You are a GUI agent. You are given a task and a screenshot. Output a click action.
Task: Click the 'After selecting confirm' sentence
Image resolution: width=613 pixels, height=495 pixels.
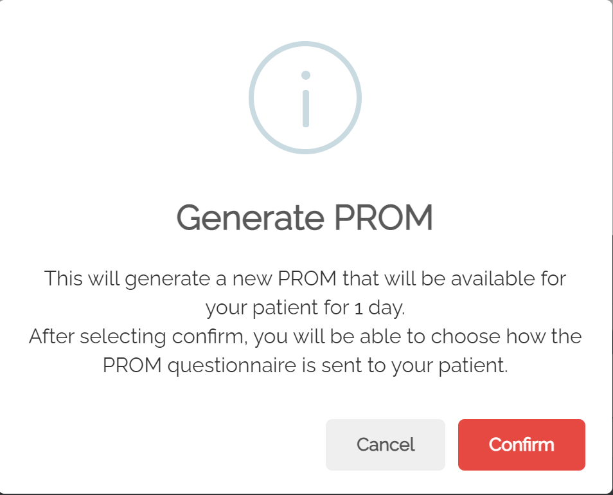click(138, 337)
